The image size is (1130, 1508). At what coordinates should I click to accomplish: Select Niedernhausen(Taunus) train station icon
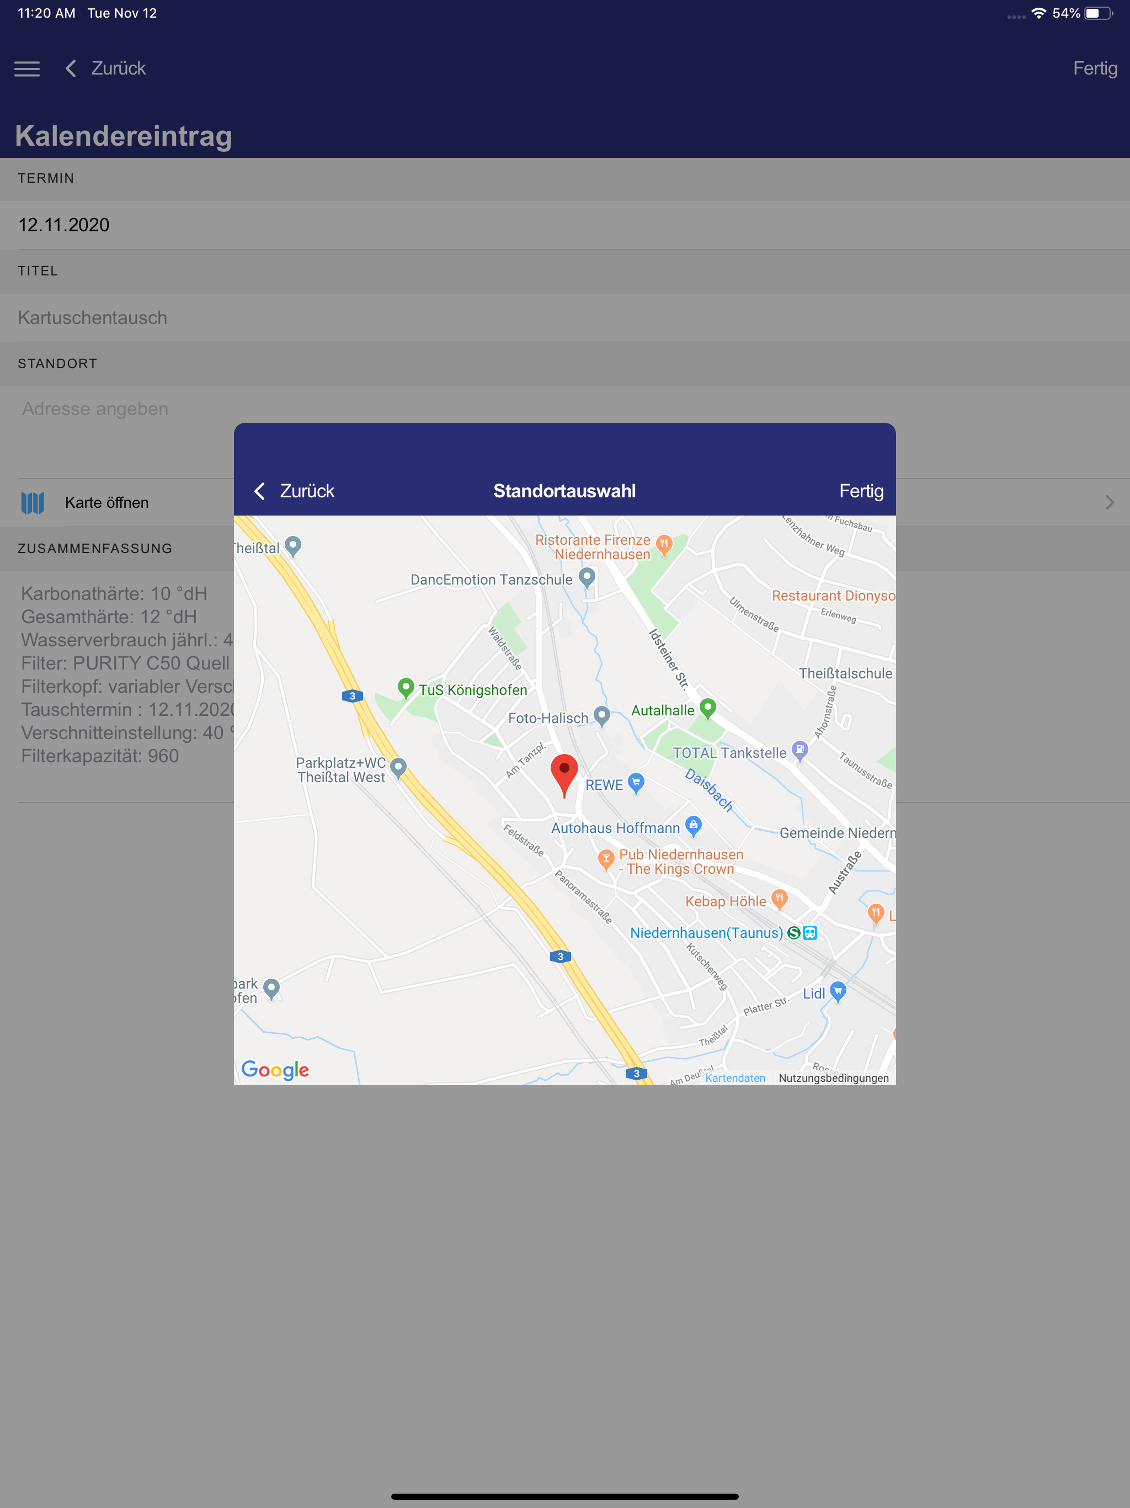[x=809, y=933]
